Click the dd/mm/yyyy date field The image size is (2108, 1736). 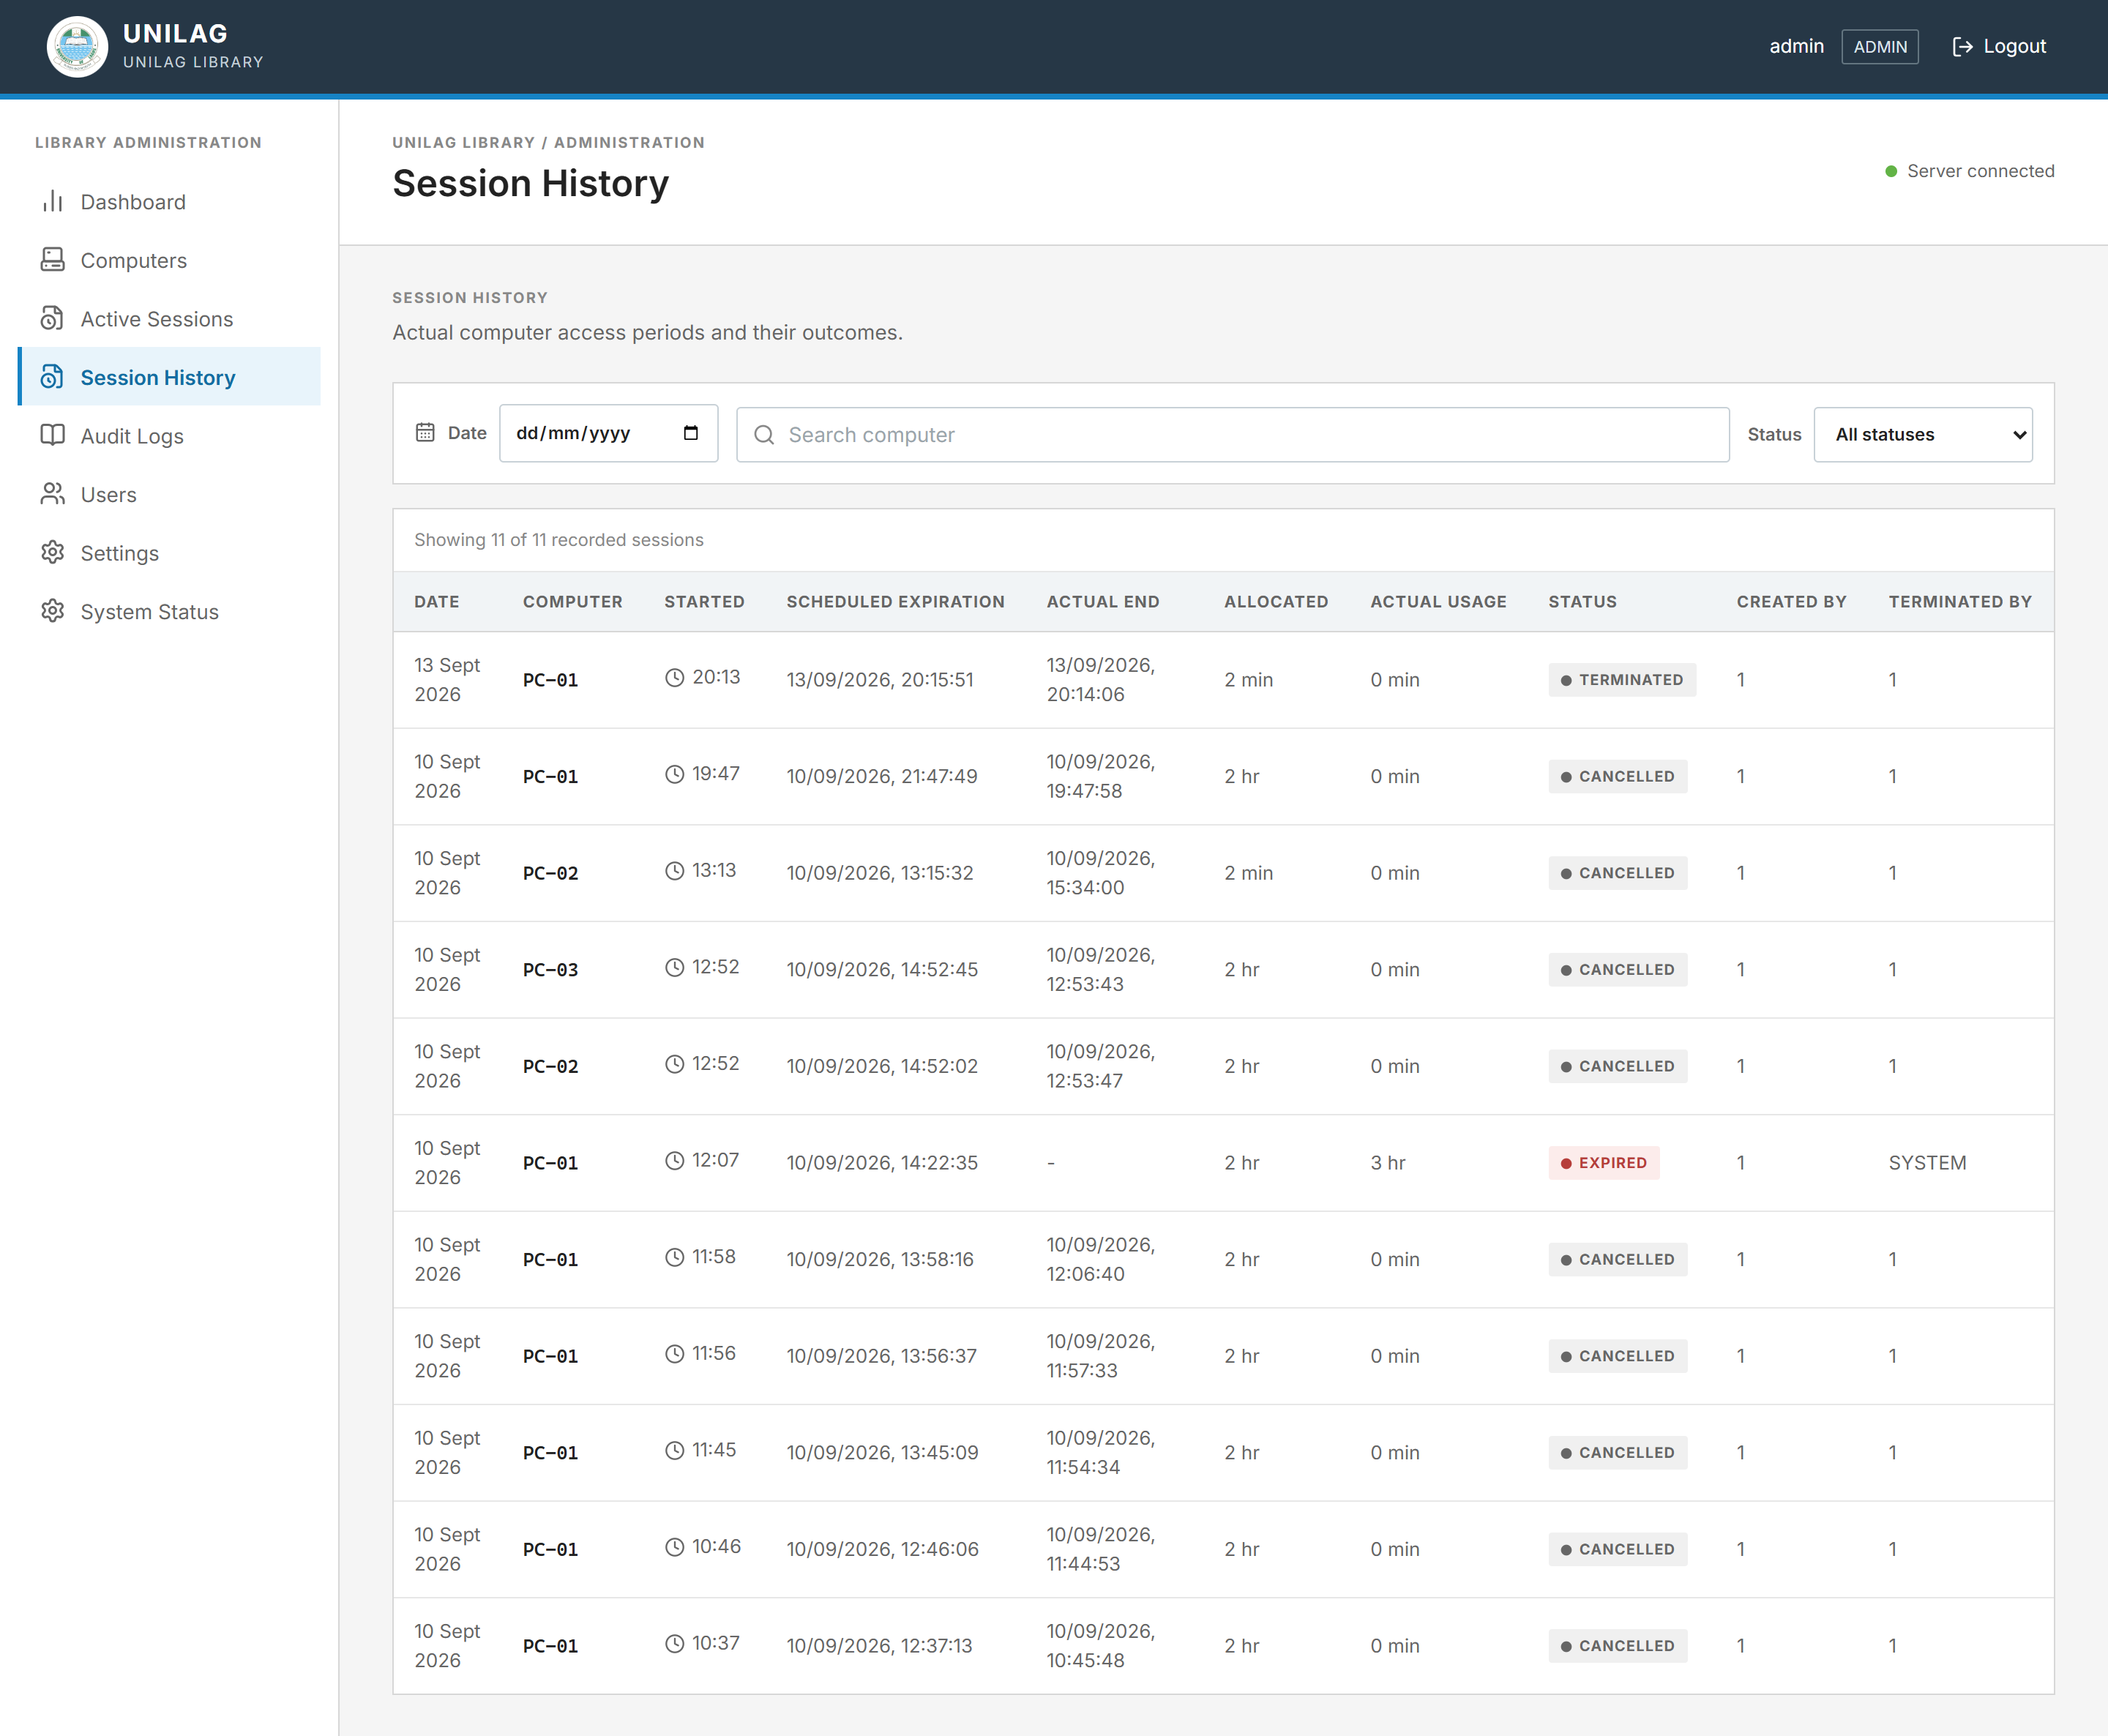point(608,433)
